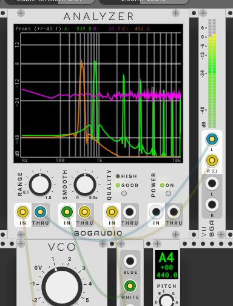Click the HIGH quality indicator light
The image size is (233, 306).
click(x=118, y=176)
